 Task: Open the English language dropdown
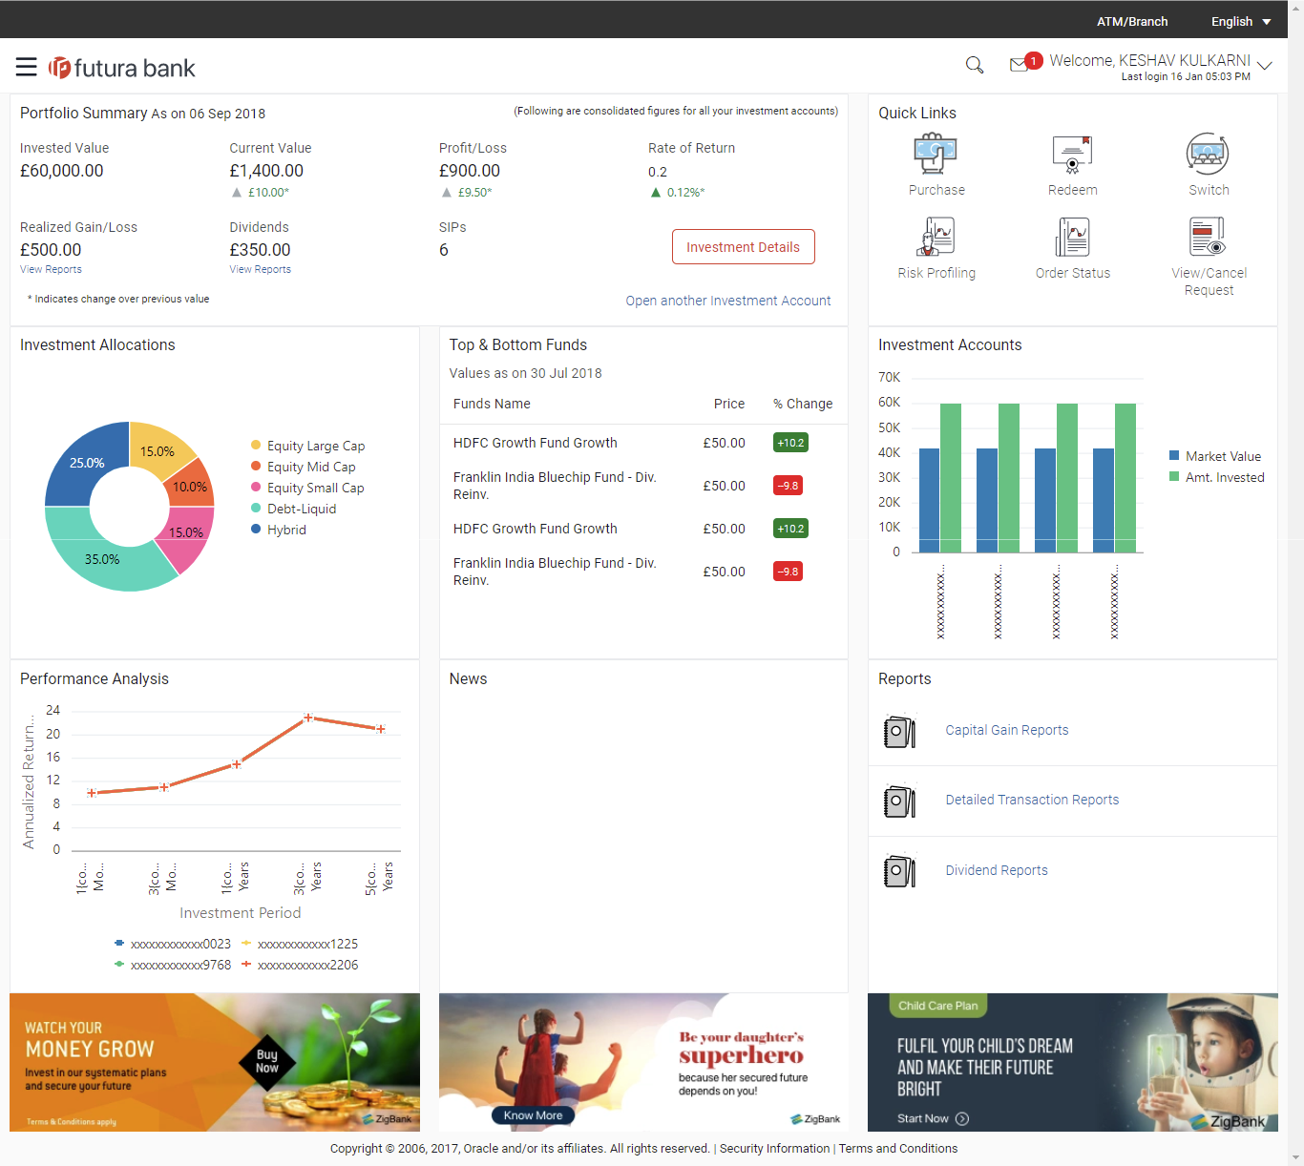click(1241, 21)
